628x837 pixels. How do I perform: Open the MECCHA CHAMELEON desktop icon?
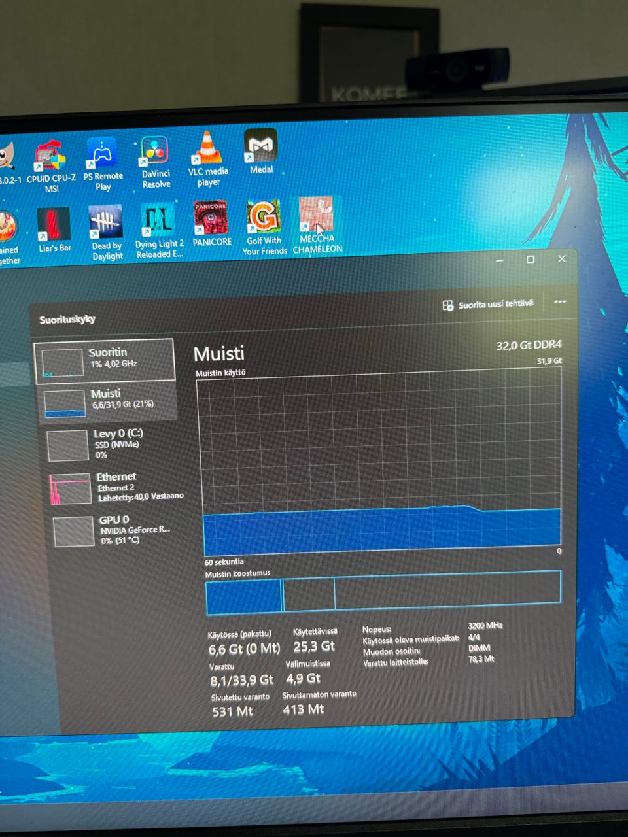pos(317,226)
